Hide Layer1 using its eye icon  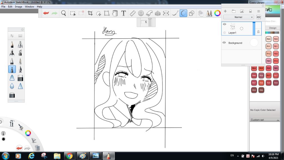[224, 24]
